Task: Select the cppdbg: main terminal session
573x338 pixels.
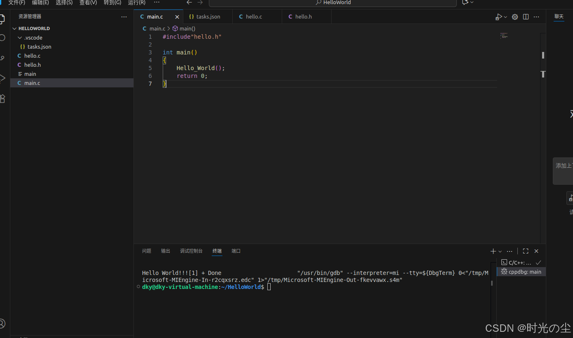Action: coord(521,272)
